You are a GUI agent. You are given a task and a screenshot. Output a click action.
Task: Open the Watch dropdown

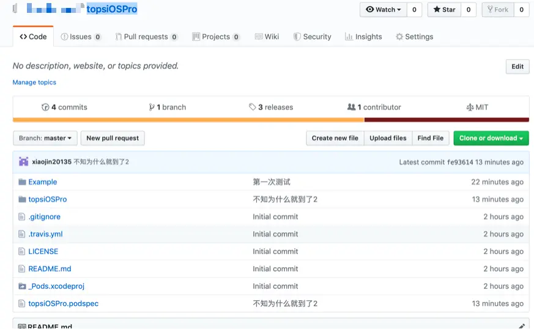[x=384, y=10]
